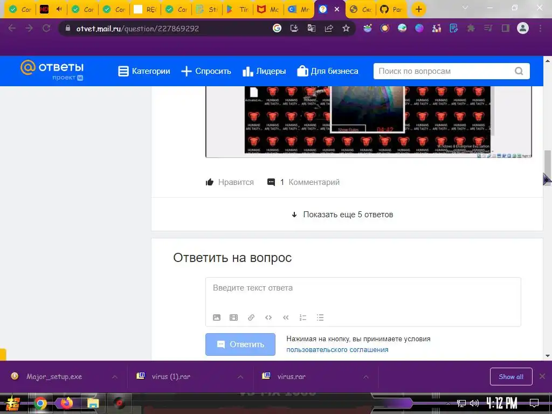
Task: Click the insert video icon in answer editor
Action: coord(234,318)
